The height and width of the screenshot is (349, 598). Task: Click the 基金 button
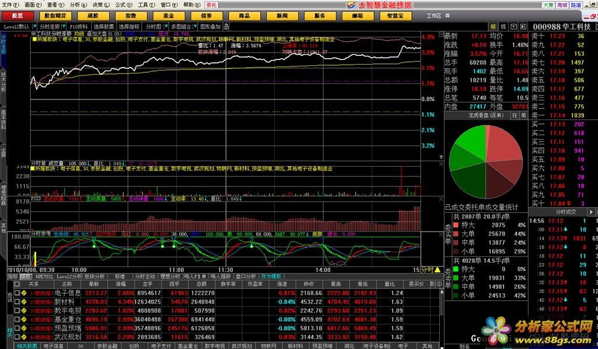click(x=169, y=16)
